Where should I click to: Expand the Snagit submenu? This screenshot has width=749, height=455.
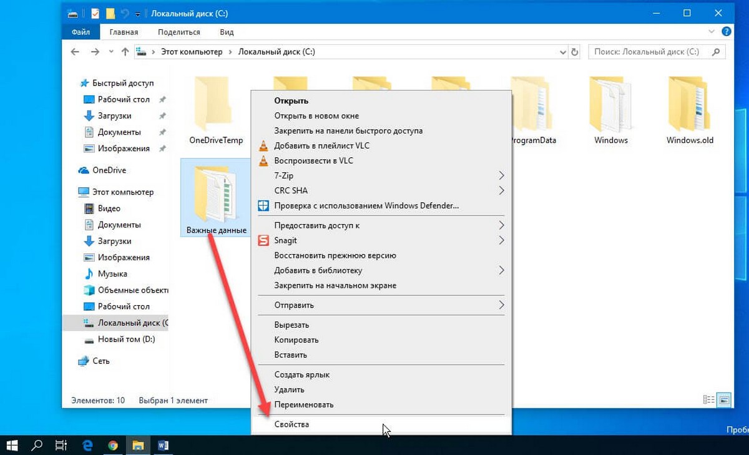381,240
